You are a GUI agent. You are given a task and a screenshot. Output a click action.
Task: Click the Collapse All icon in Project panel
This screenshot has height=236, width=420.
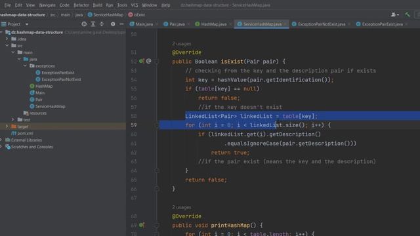tap(102, 24)
